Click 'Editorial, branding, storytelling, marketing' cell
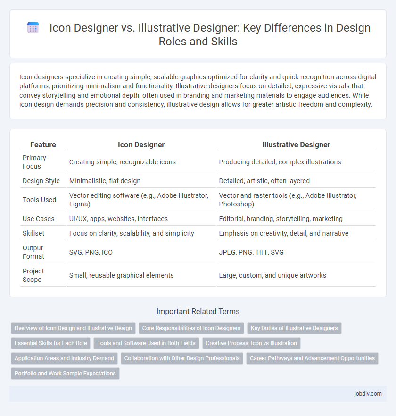Viewport: 396px width, 416px height. coord(296,219)
